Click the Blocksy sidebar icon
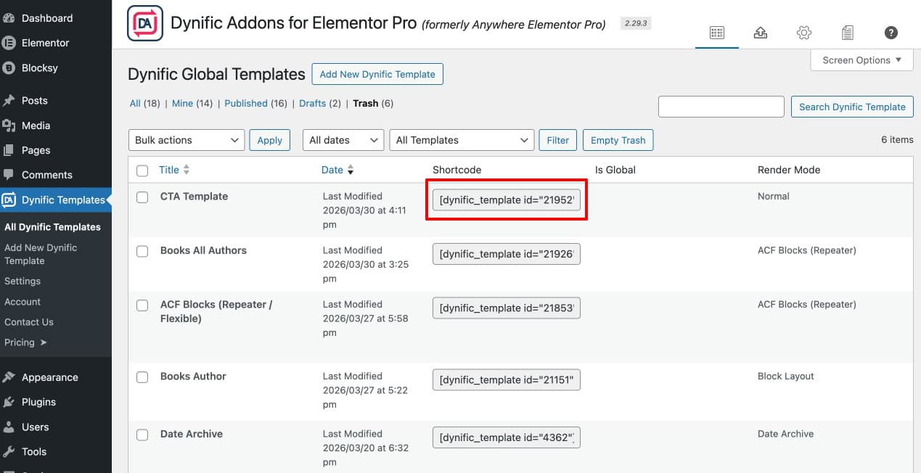Image resolution: width=921 pixels, height=473 pixels. click(x=9, y=67)
